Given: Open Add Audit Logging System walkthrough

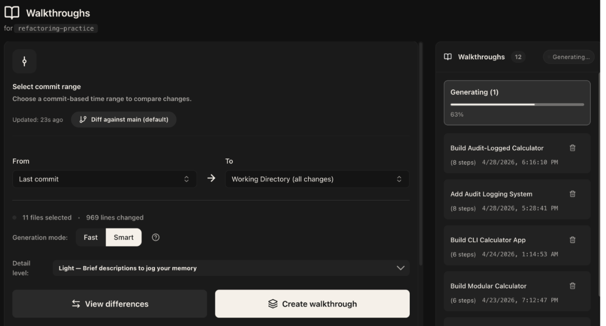Looking at the screenshot, I should [x=517, y=199].
